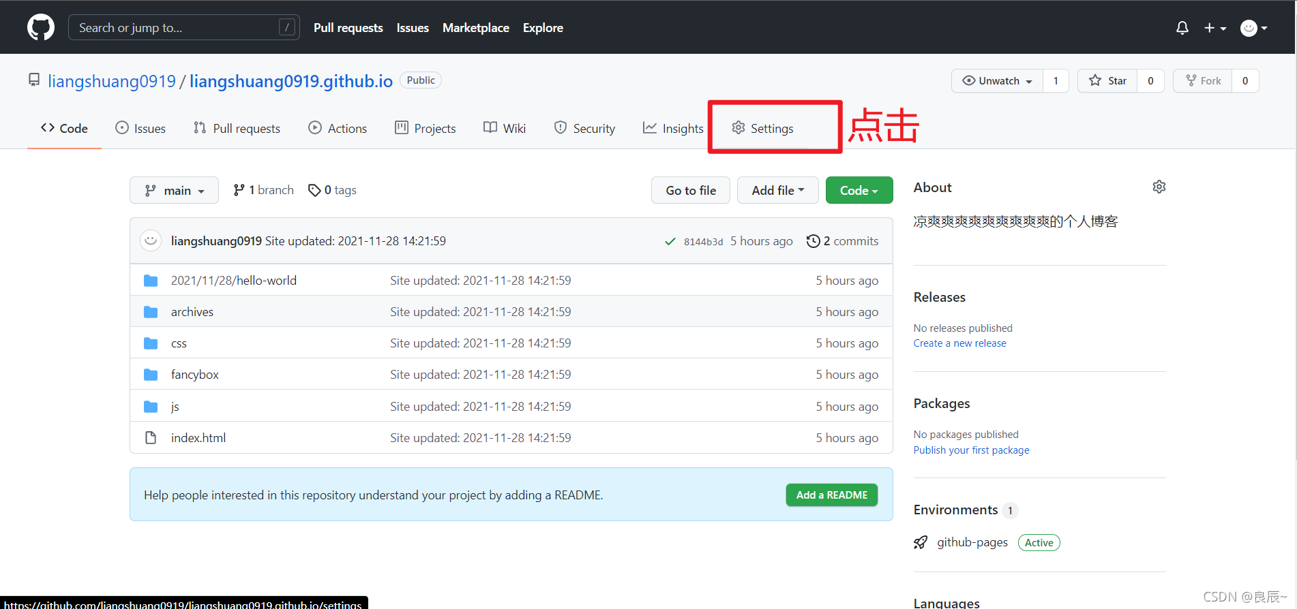View the 0 tags link
The width and height of the screenshot is (1297, 609).
pyautogui.click(x=332, y=190)
